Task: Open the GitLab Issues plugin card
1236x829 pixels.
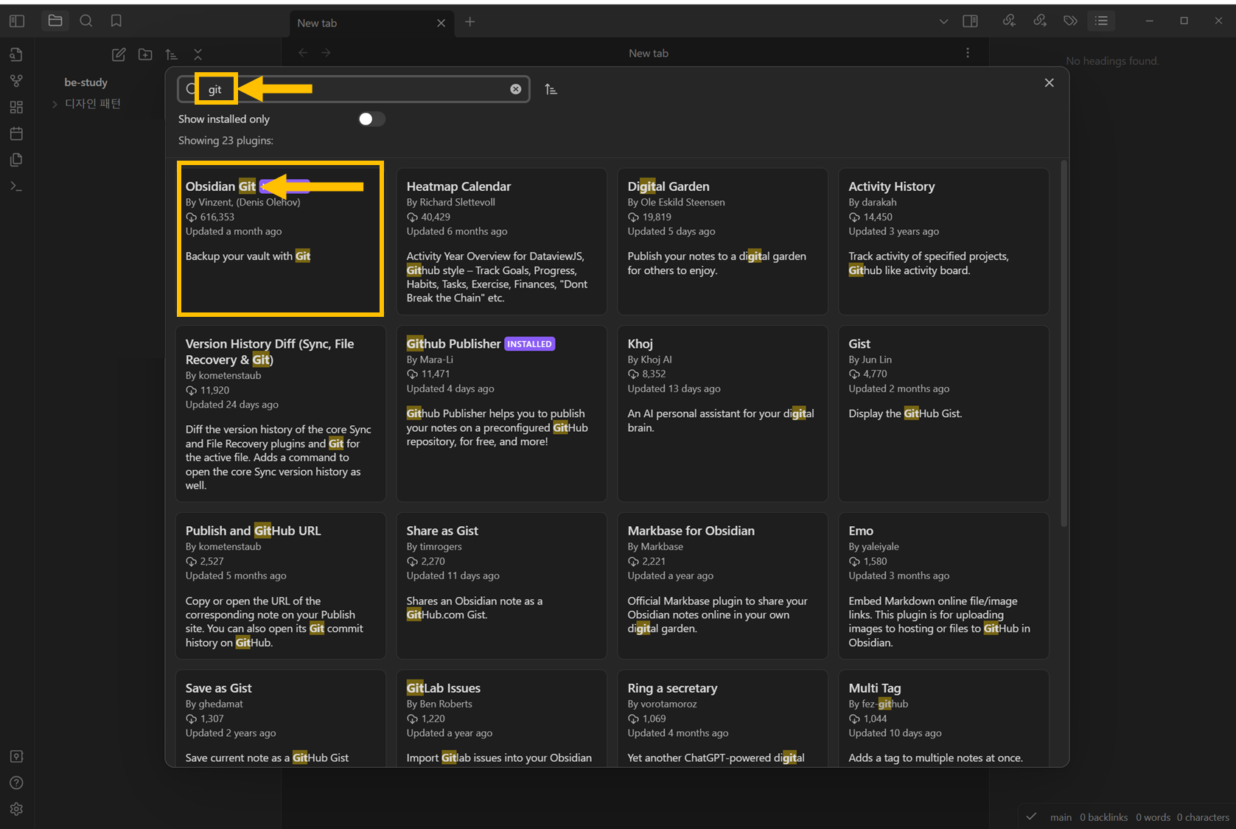Action: [501, 718]
